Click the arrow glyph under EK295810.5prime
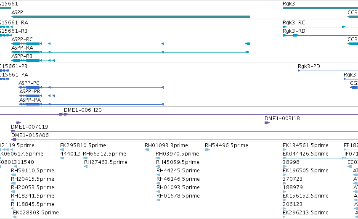Image resolution: width=358 pixels, height=219 pixels. 62,150
